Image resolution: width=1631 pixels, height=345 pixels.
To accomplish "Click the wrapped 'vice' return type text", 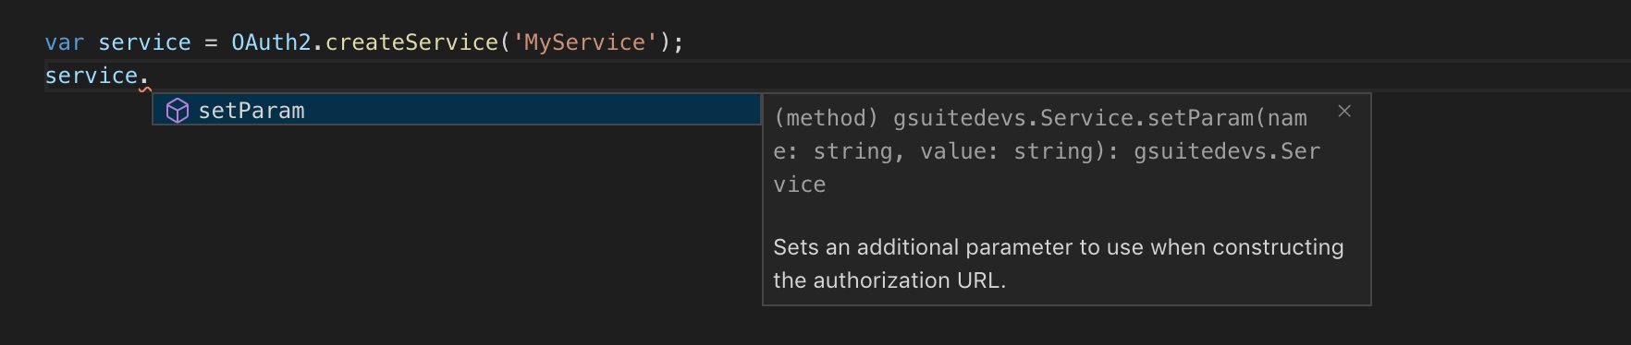I will coord(800,184).
